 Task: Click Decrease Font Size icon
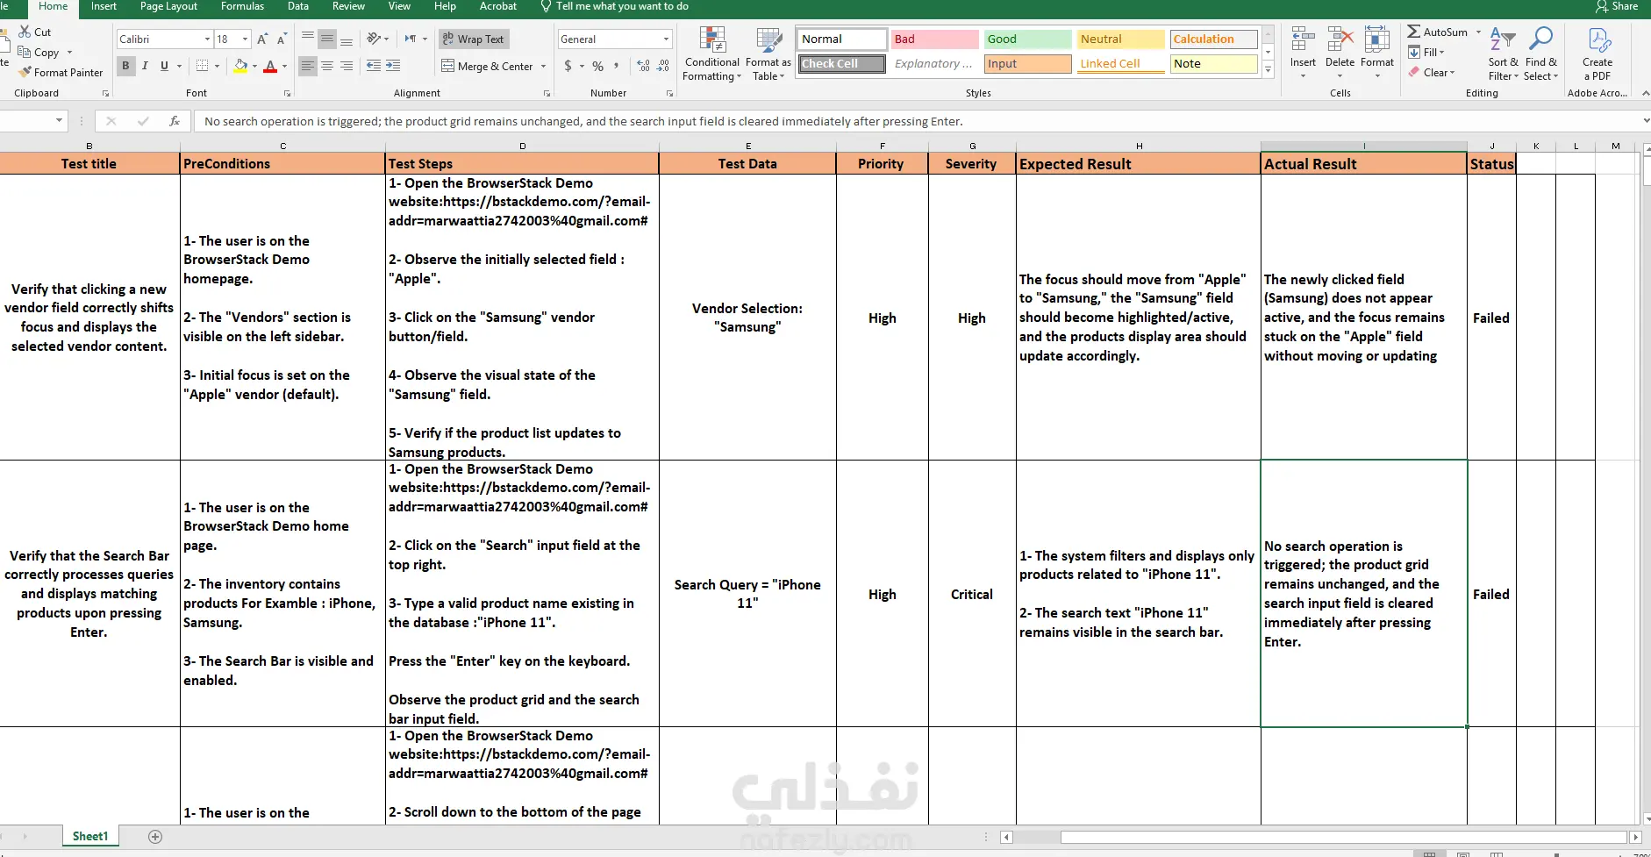(x=282, y=39)
